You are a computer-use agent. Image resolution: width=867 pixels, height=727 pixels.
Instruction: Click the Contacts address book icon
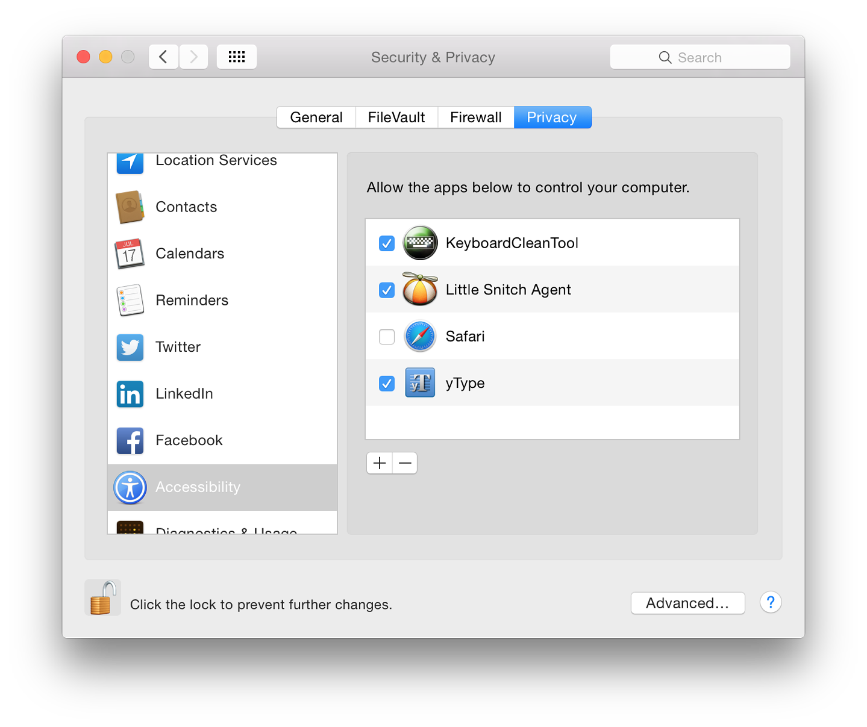[x=130, y=207]
